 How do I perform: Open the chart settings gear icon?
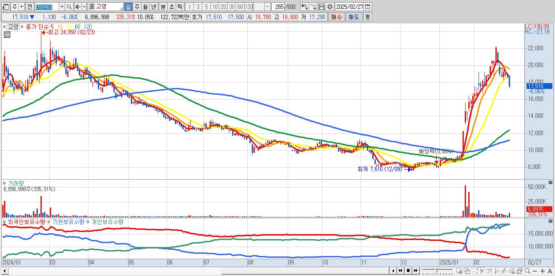coord(330,7)
